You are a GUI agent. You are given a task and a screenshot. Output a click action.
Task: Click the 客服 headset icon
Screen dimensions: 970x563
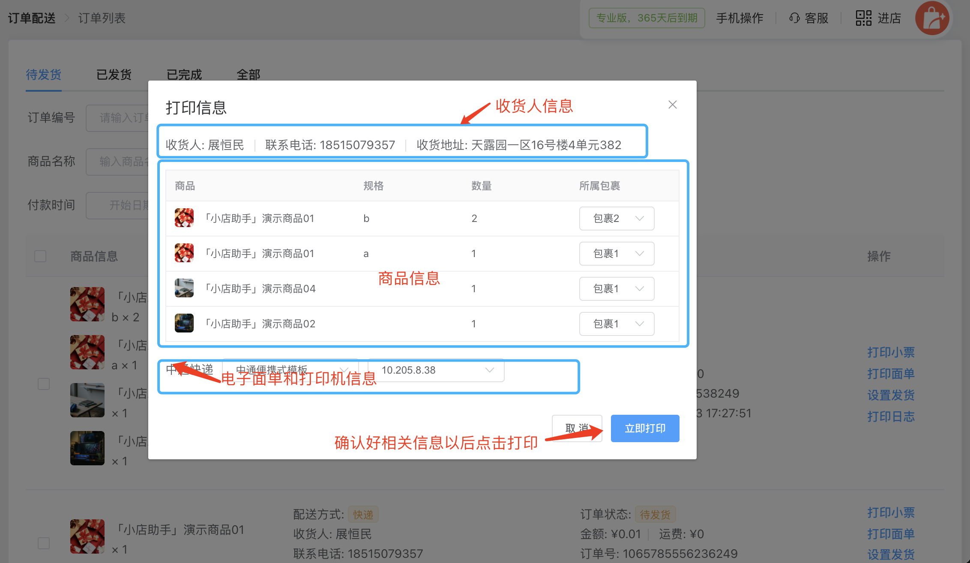pos(794,18)
